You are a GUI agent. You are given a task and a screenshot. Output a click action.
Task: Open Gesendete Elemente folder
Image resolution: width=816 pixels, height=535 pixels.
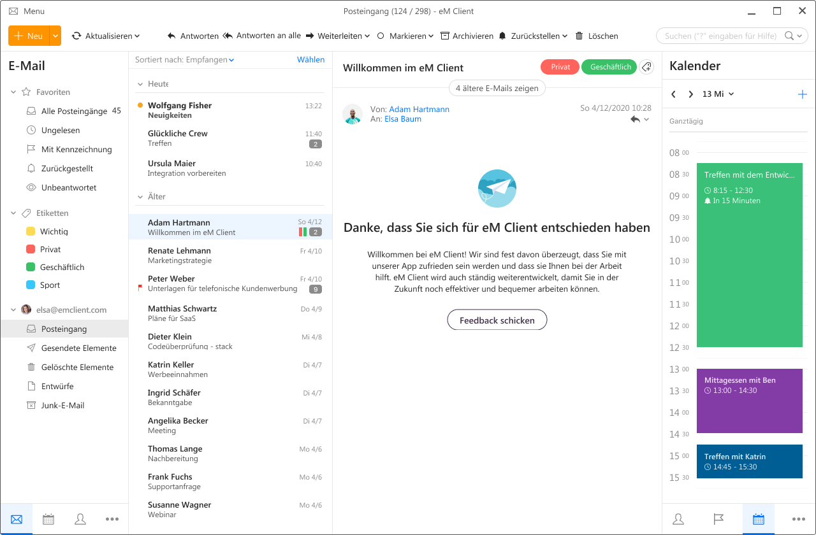tap(71, 348)
